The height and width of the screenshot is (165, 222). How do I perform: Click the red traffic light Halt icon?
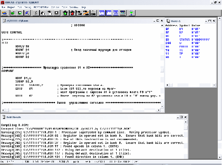pyautogui.click(x=72, y=13)
